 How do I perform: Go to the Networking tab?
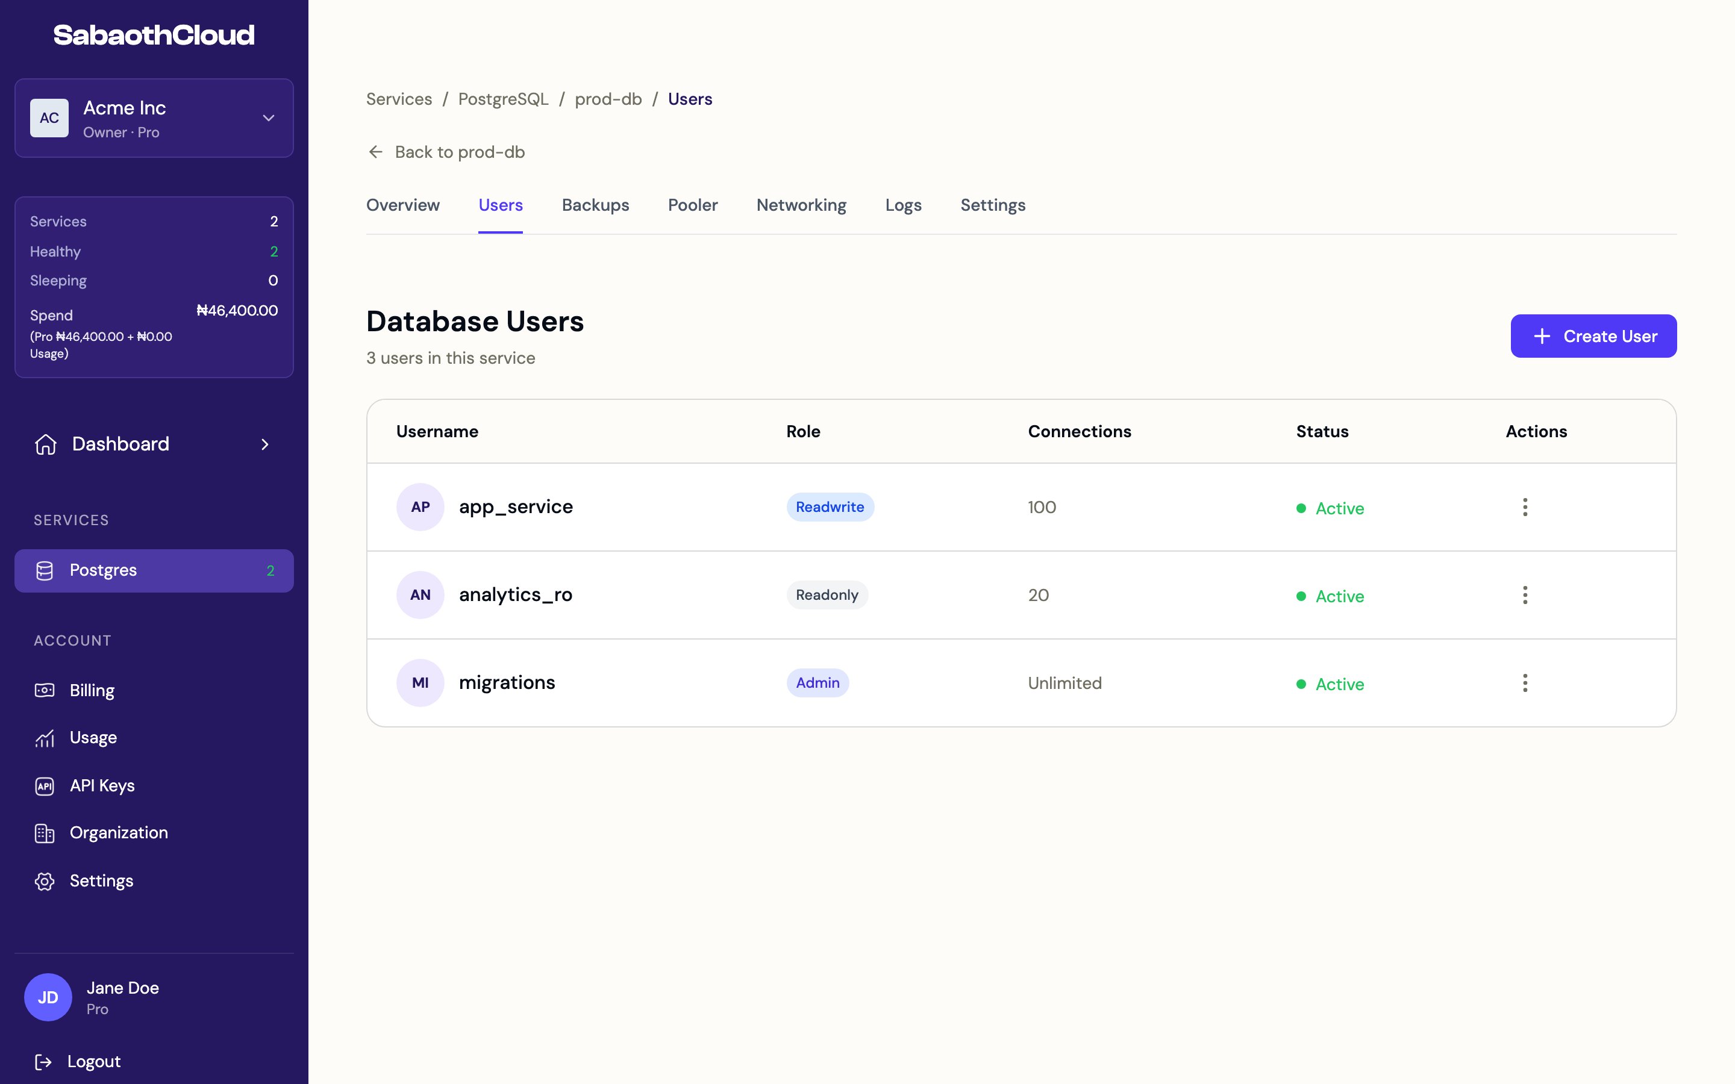coord(802,205)
